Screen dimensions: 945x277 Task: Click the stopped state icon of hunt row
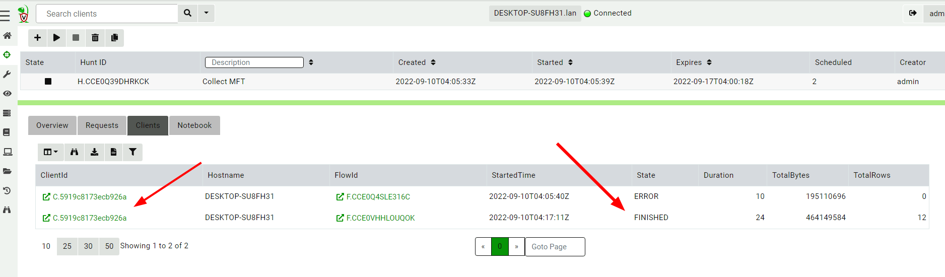[48, 82]
